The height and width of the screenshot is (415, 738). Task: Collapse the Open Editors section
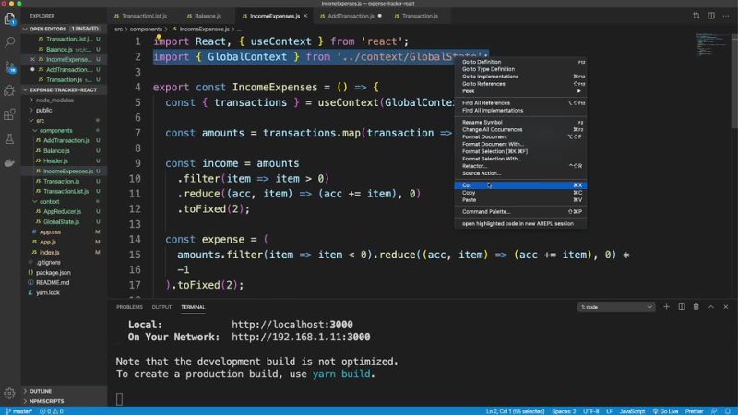[64, 29]
